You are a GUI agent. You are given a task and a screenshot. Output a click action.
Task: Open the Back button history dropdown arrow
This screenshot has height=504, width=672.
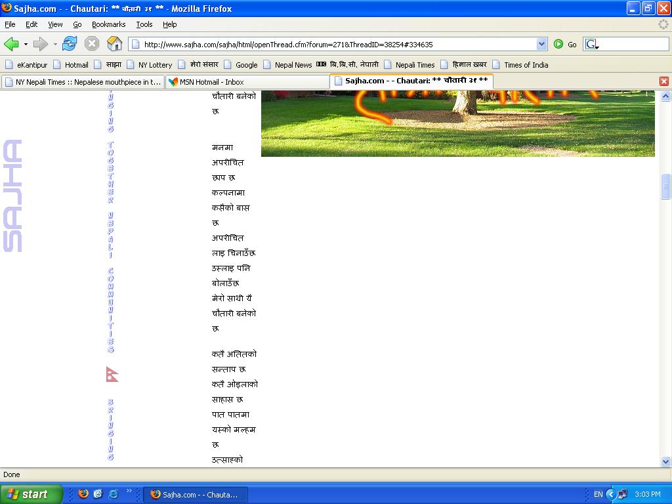click(26, 45)
